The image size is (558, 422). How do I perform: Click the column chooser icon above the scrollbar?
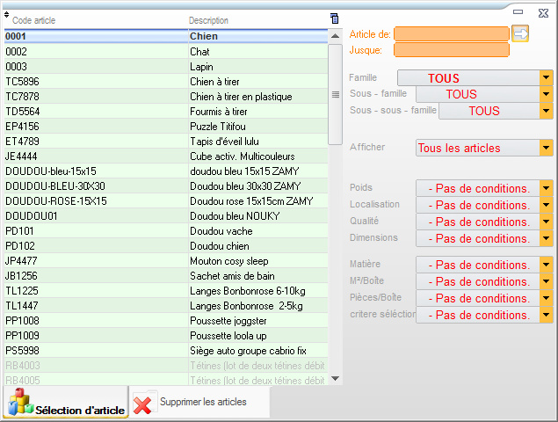coord(334,18)
